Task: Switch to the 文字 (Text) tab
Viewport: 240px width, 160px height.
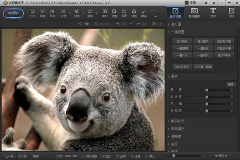Action: (x=213, y=13)
